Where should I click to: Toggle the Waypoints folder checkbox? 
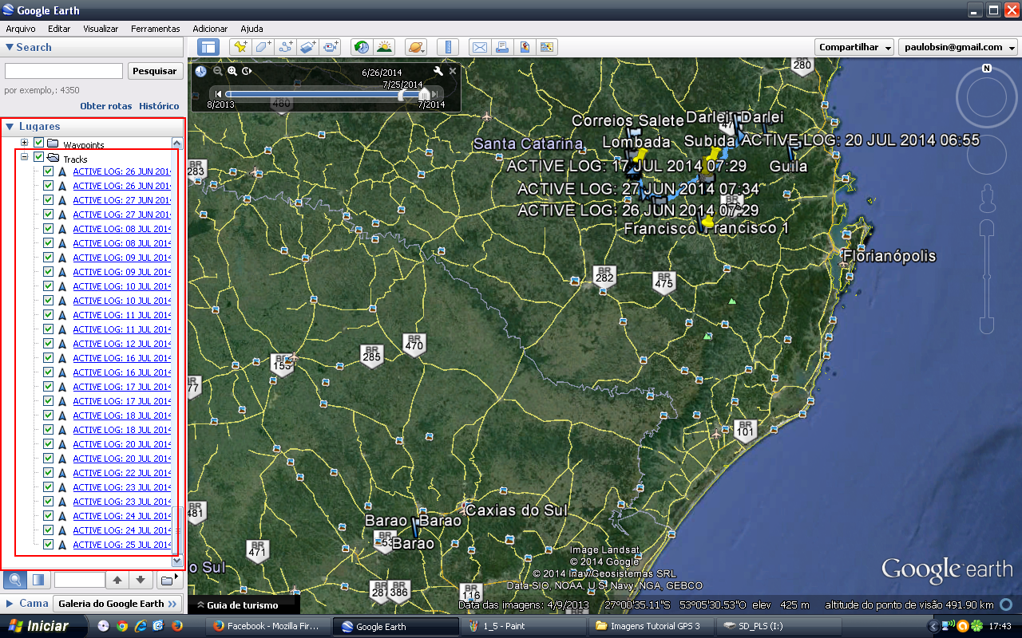pyautogui.click(x=38, y=143)
